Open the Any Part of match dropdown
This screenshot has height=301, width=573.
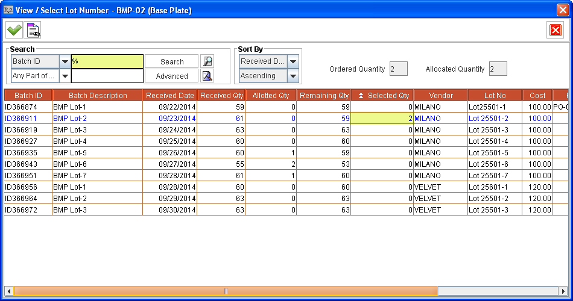pyautogui.click(x=65, y=76)
